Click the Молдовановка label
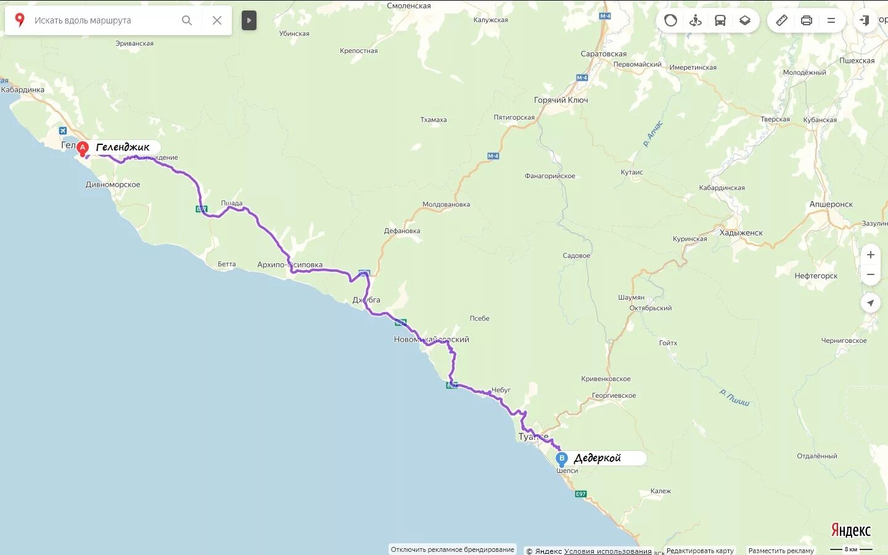The width and height of the screenshot is (888, 555). [x=446, y=205]
